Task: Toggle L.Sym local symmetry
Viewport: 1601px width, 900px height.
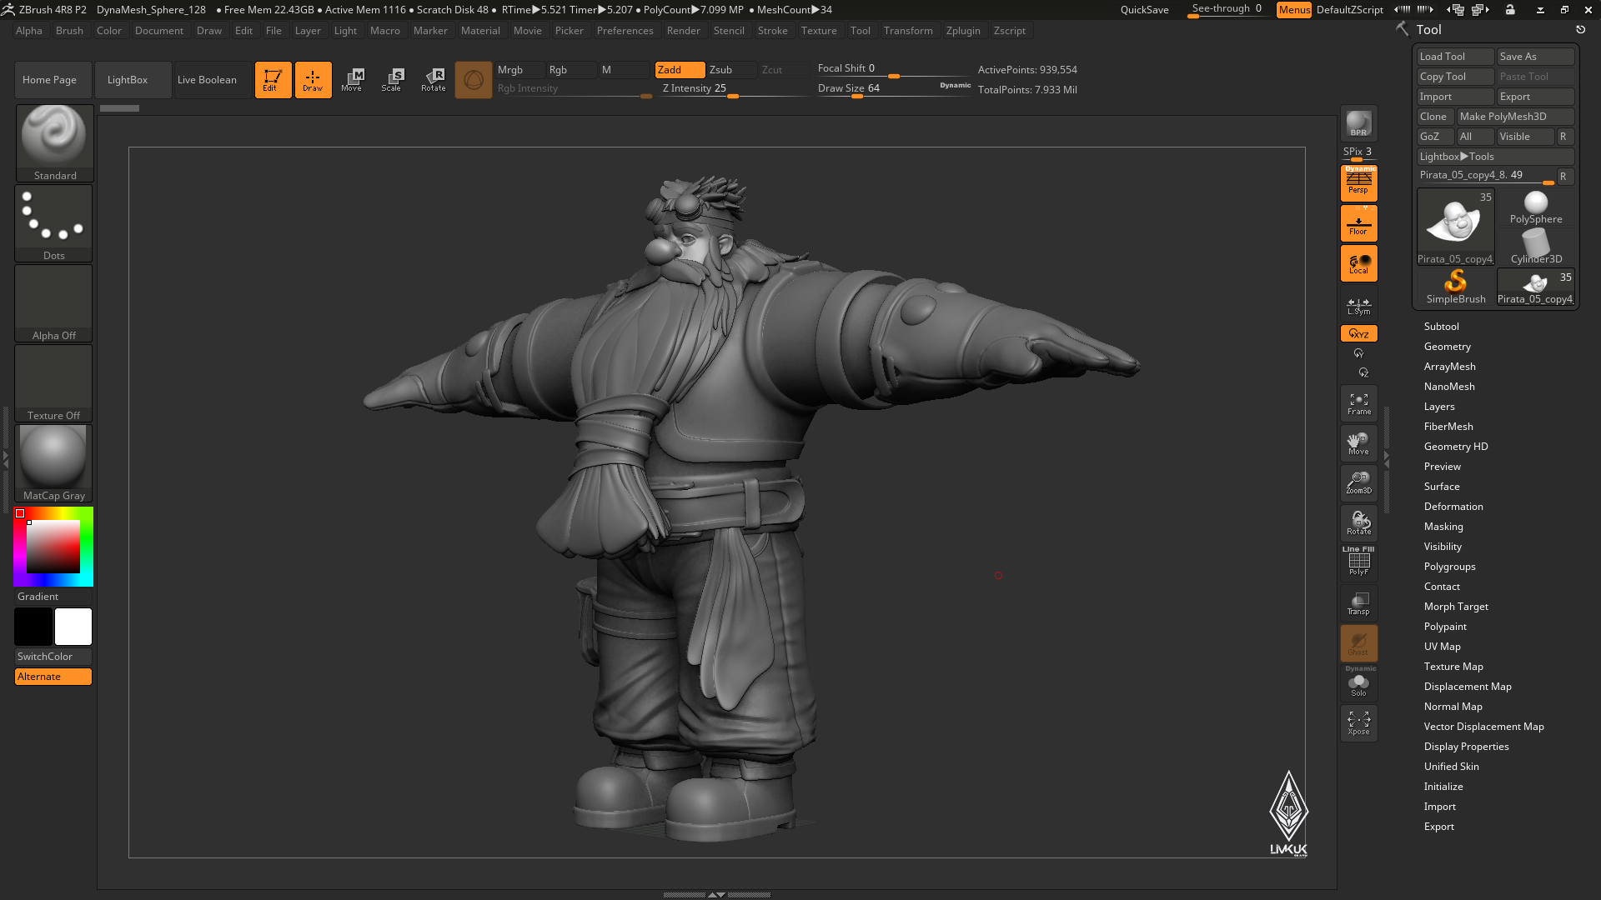Action: click(1358, 306)
